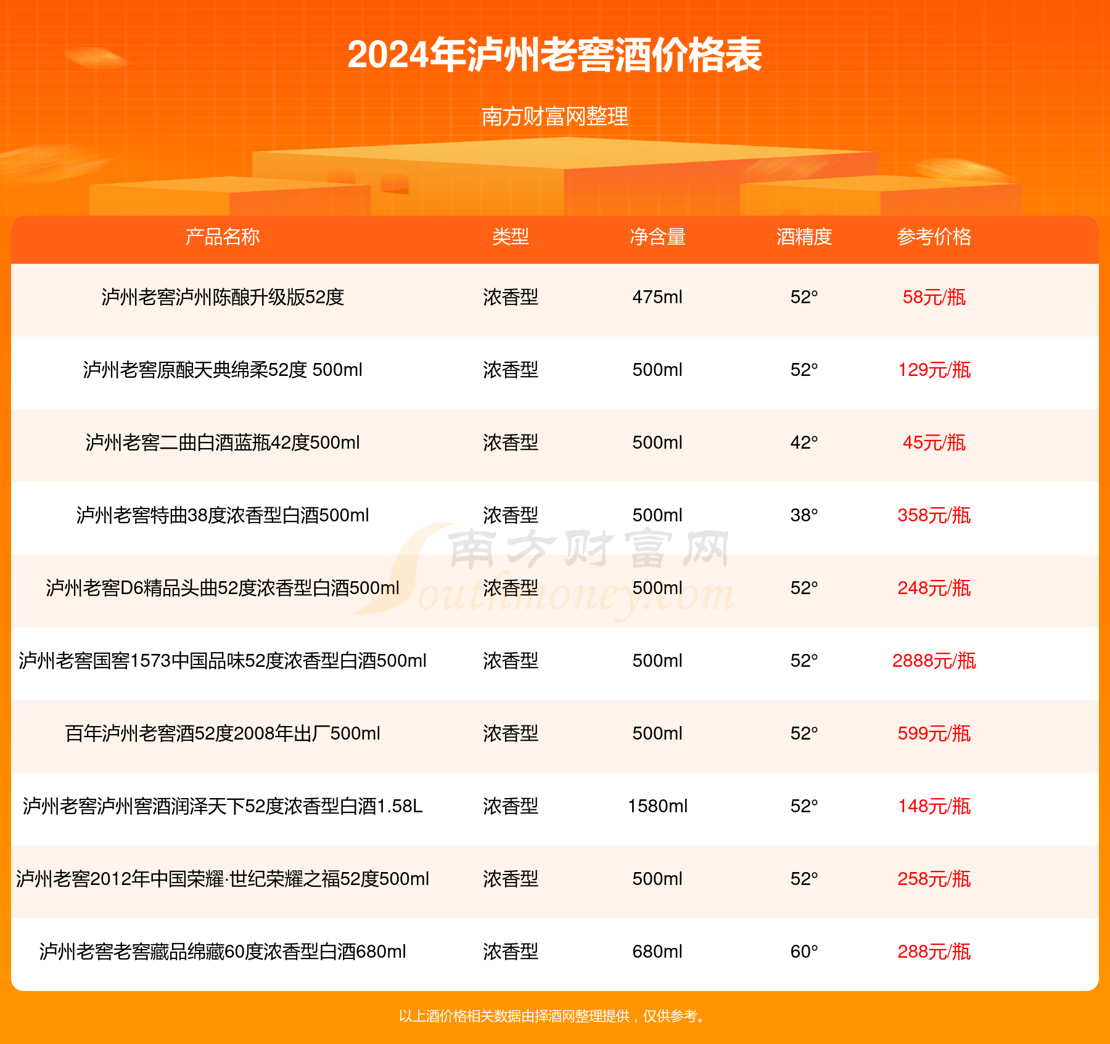
Task: Click the price "45元/瓶"
Action: click(x=934, y=442)
